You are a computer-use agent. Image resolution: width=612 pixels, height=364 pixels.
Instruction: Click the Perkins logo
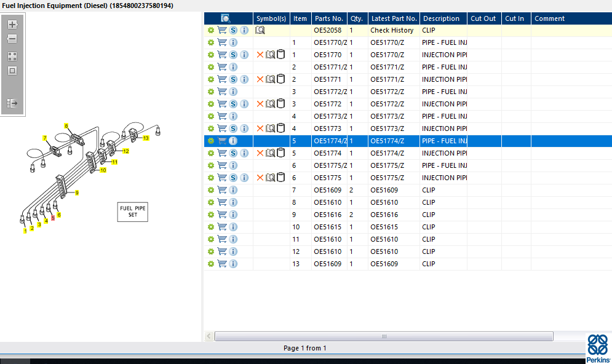click(598, 349)
